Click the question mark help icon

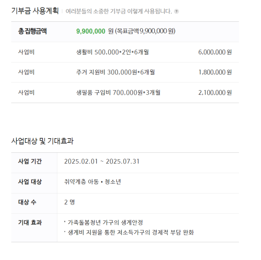(176, 12)
